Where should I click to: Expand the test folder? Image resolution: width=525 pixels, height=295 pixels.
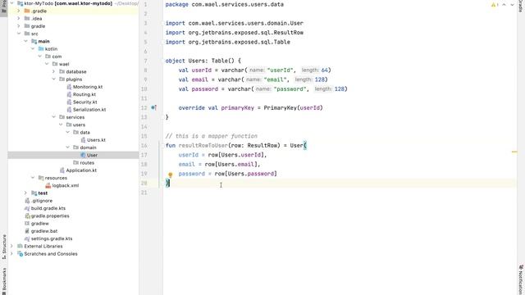[x=25, y=193]
